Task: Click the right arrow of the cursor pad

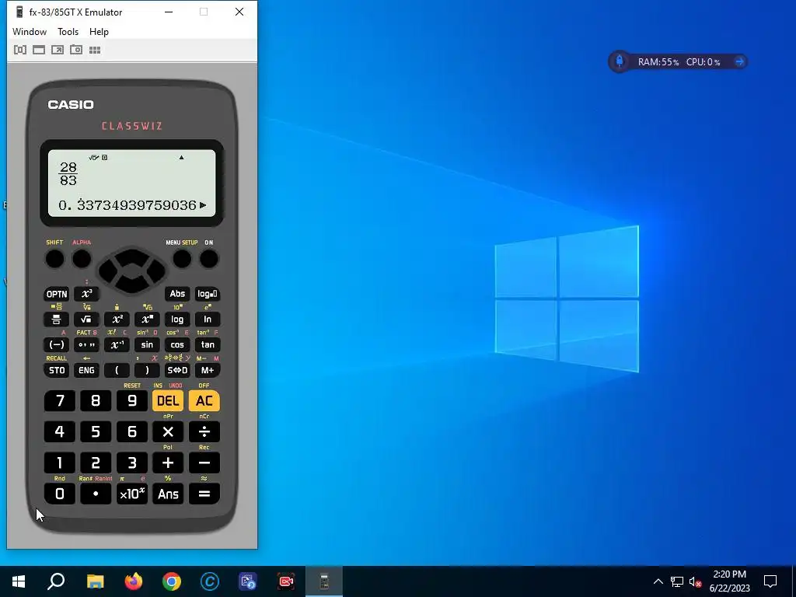Action: tap(156, 271)
